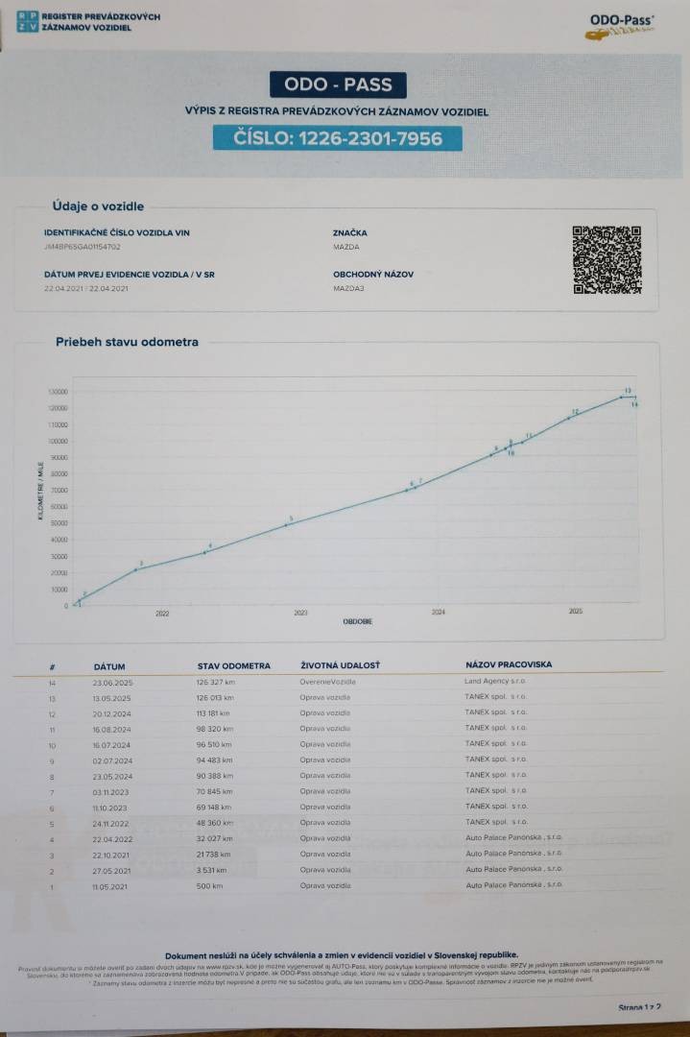Click the odometer value 90 388 km
The height and width of the screenshot is (1037, 690).
click(215, 776)
